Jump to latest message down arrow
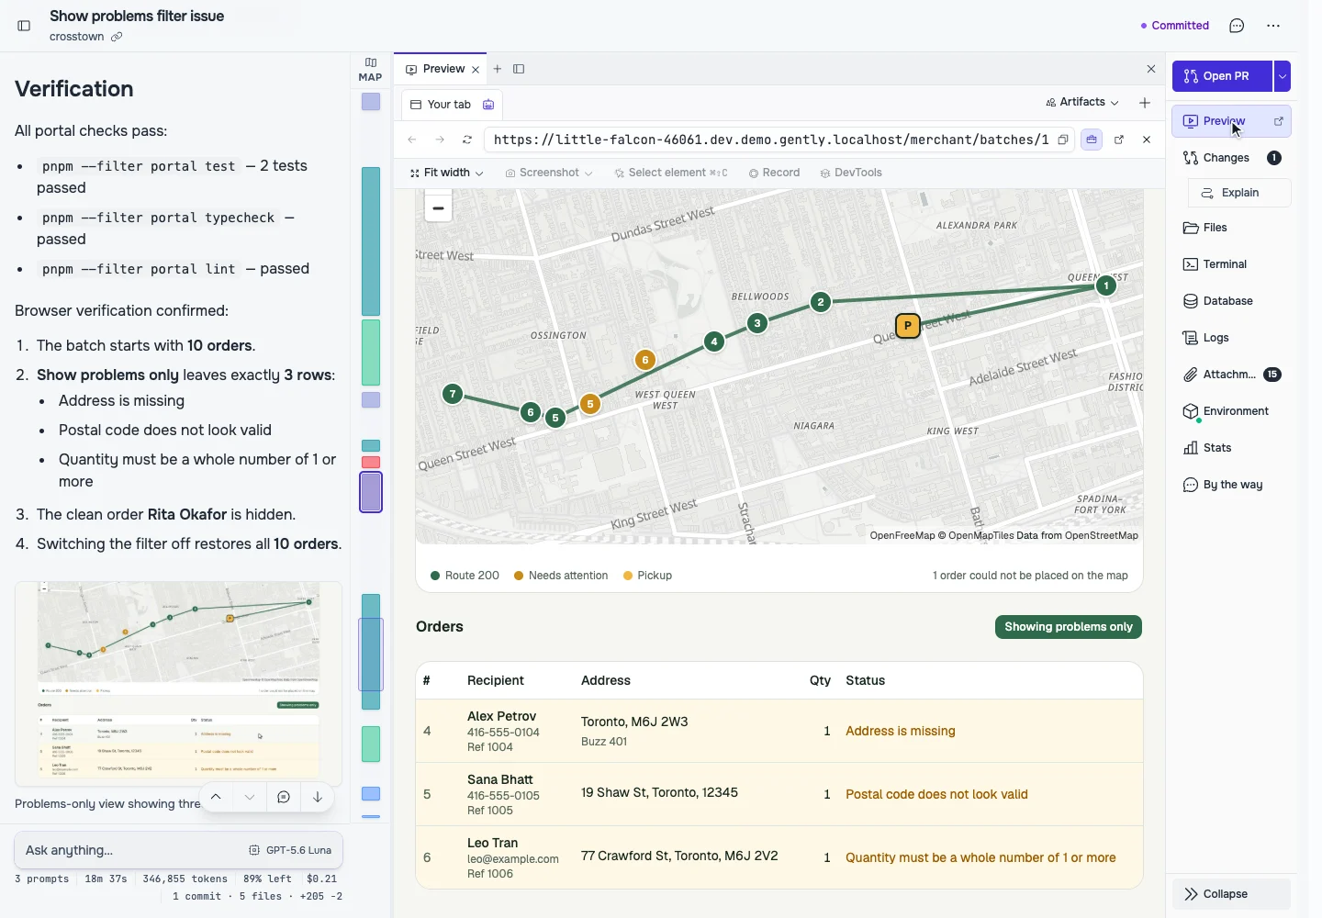The image size is (1322, 918). pos(318,797)
